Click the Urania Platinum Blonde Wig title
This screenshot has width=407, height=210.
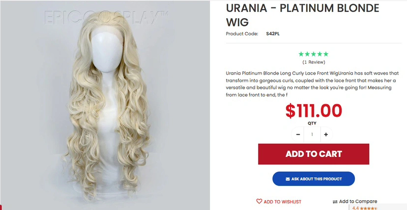pyautogui.click(x=302, y=15)
